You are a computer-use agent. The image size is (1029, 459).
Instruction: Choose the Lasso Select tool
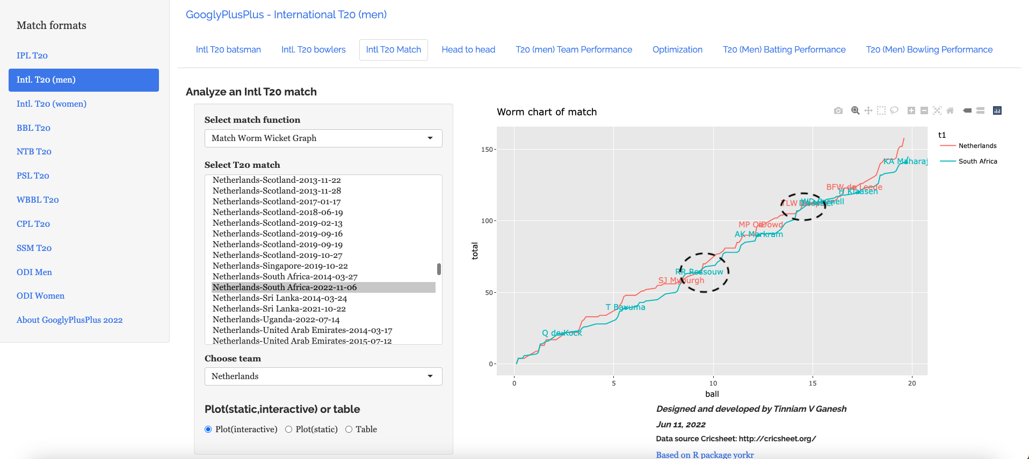894,110
